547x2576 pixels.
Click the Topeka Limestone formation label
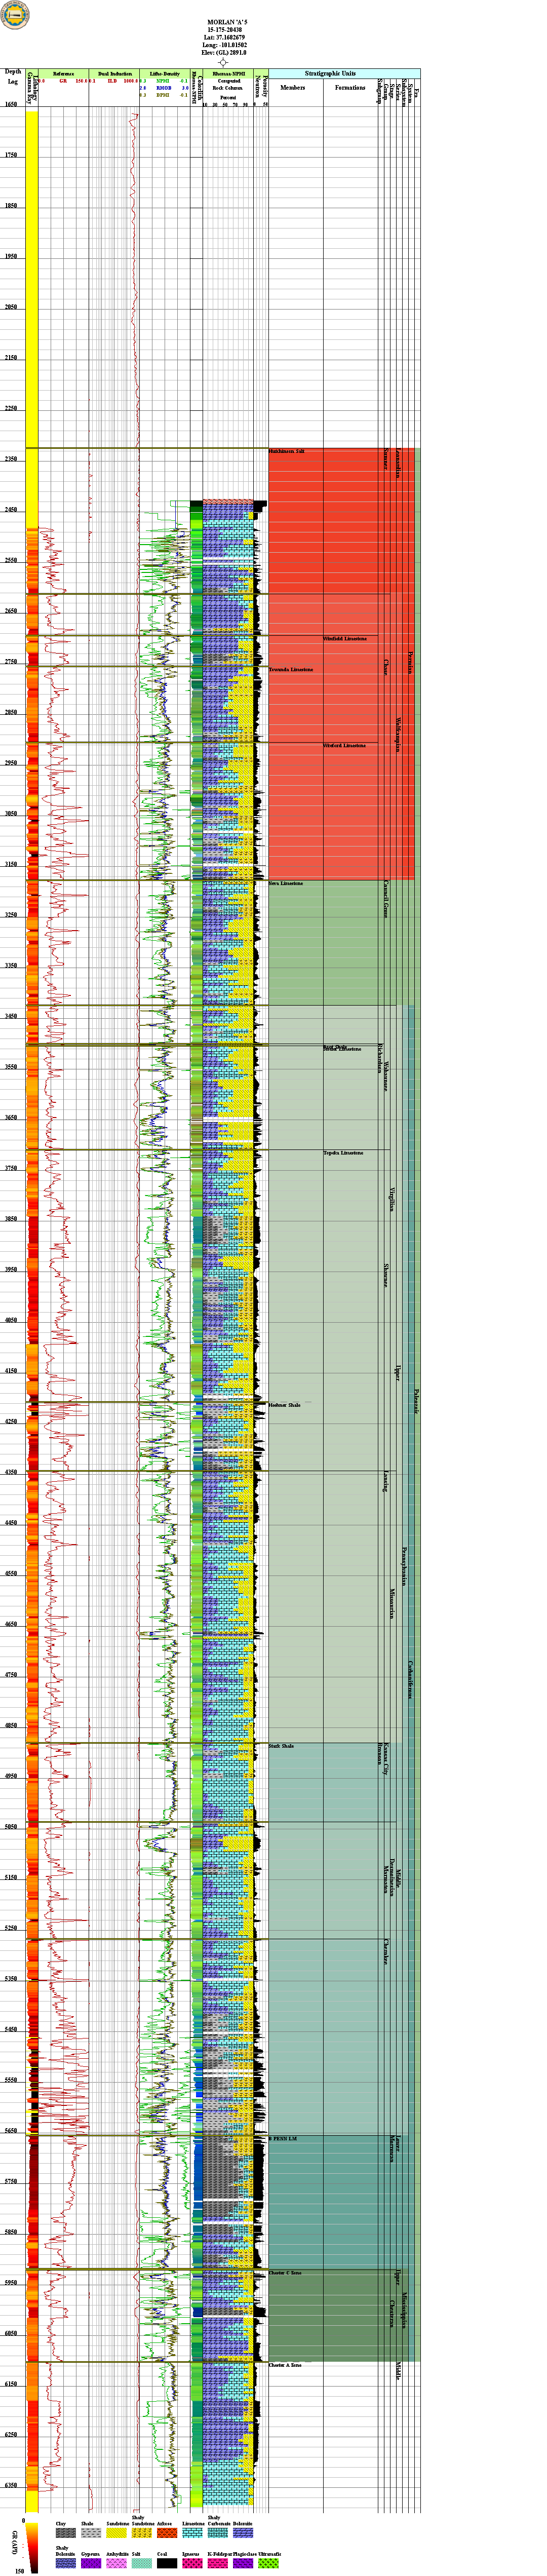343,1153
